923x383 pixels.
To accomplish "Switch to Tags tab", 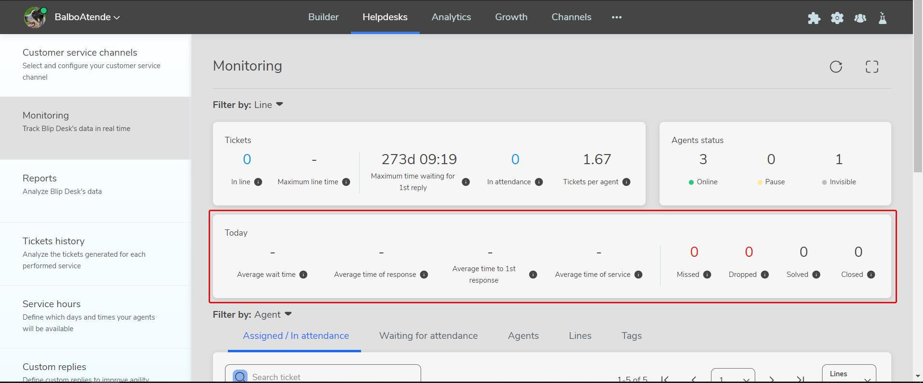I will 631,336.
